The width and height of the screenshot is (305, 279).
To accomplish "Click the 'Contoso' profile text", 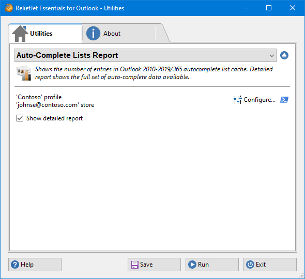I will 39,97.
